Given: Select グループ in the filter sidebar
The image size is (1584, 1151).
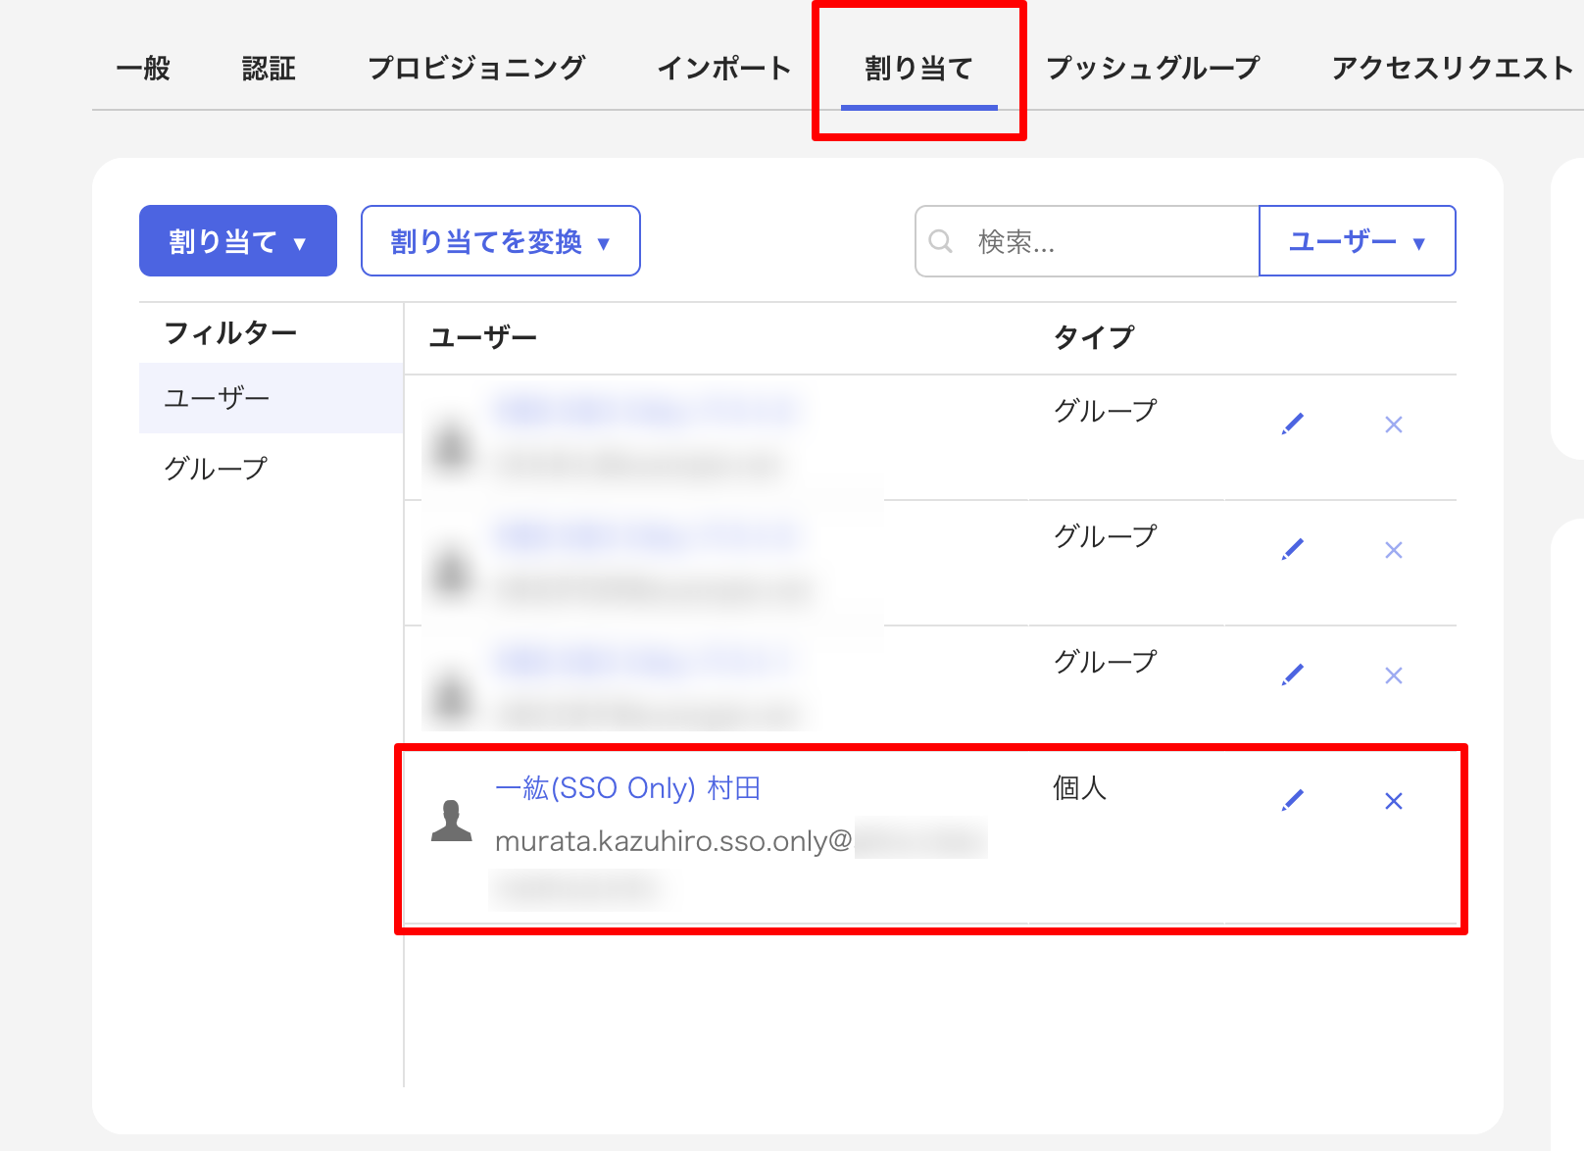Looking at the screenshot, I should (x=216, y=469).
